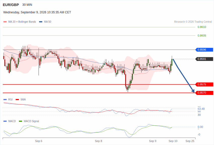Click the MACD Signal green legend swatch
The width and height of the screenshot is (214, 145).
(x=20, y=121)
